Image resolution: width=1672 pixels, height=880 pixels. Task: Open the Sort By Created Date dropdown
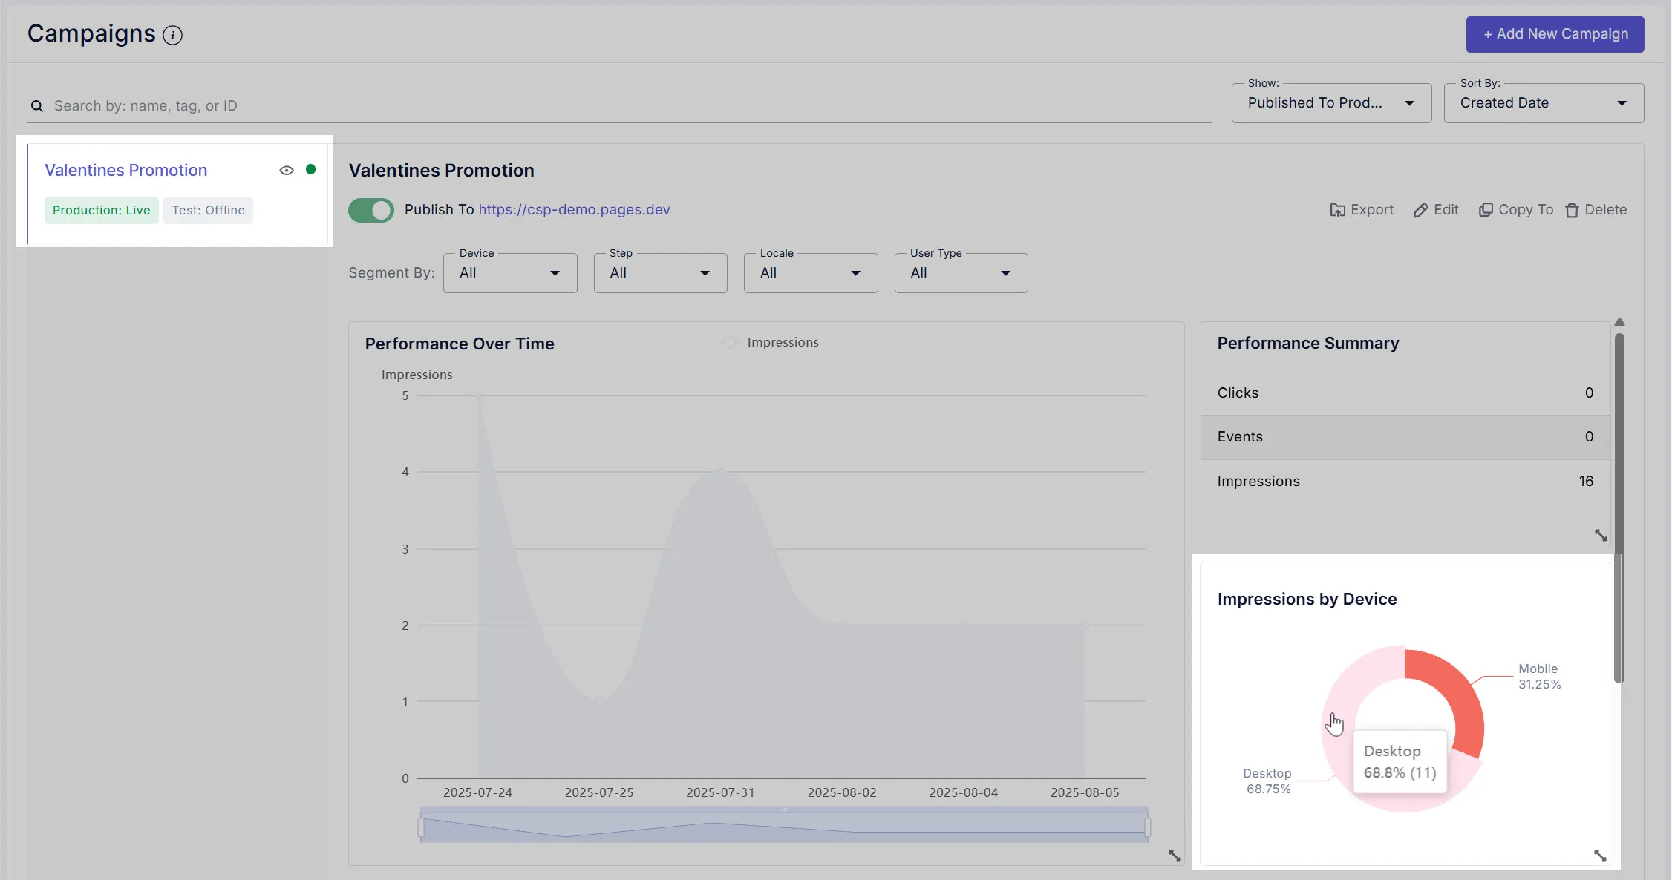pyautogui.click(x=1543, y=103)
